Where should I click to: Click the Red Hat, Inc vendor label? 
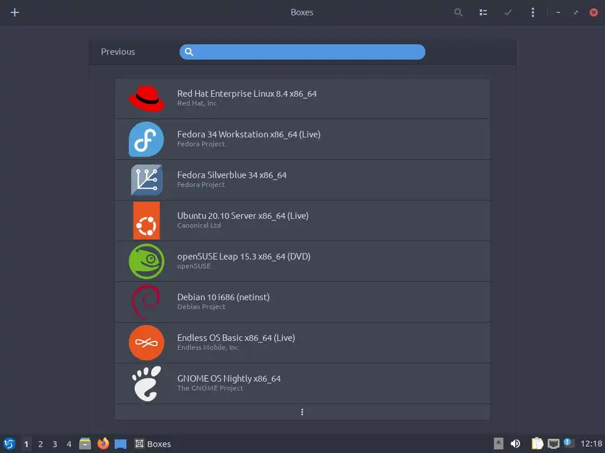pyautogui.click(x=197, y=103)
